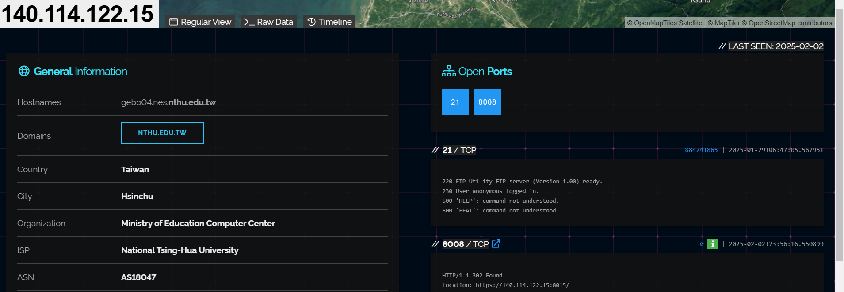Click the history clock icon on Timeline

(312, 22)
